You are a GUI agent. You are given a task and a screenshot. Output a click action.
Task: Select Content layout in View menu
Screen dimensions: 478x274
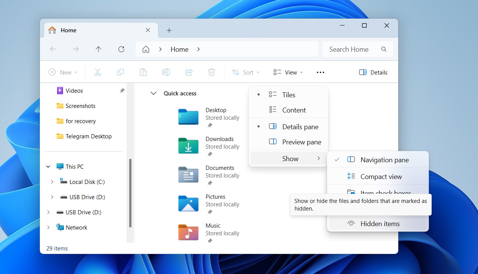pos(293,110)
